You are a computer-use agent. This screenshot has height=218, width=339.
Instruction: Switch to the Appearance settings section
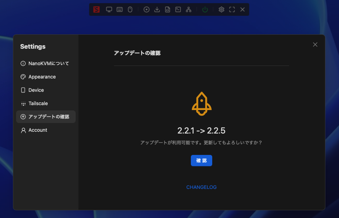42,77
